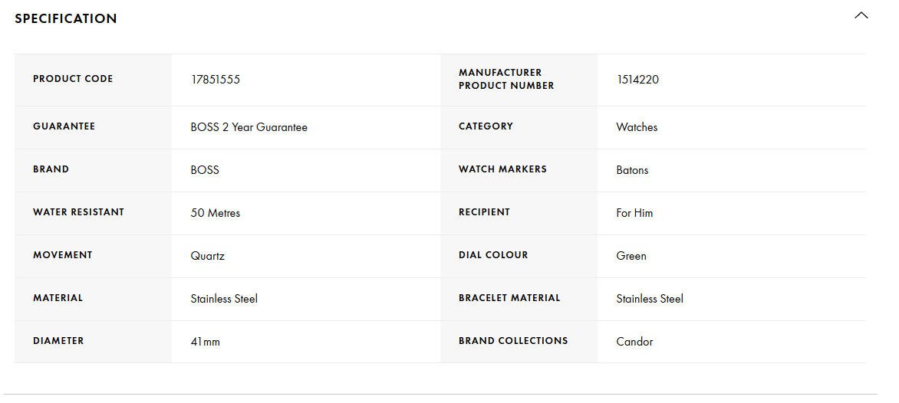Select the BOSS 2 Year Guarantee text
This screenshot has width=899, height=403.
(249, 127)
